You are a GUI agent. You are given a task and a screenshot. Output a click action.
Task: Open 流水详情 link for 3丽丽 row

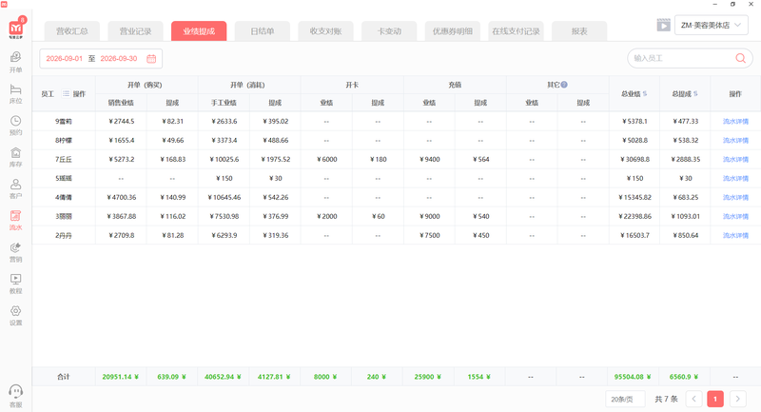pyautogui.click(x=735, y=216)
